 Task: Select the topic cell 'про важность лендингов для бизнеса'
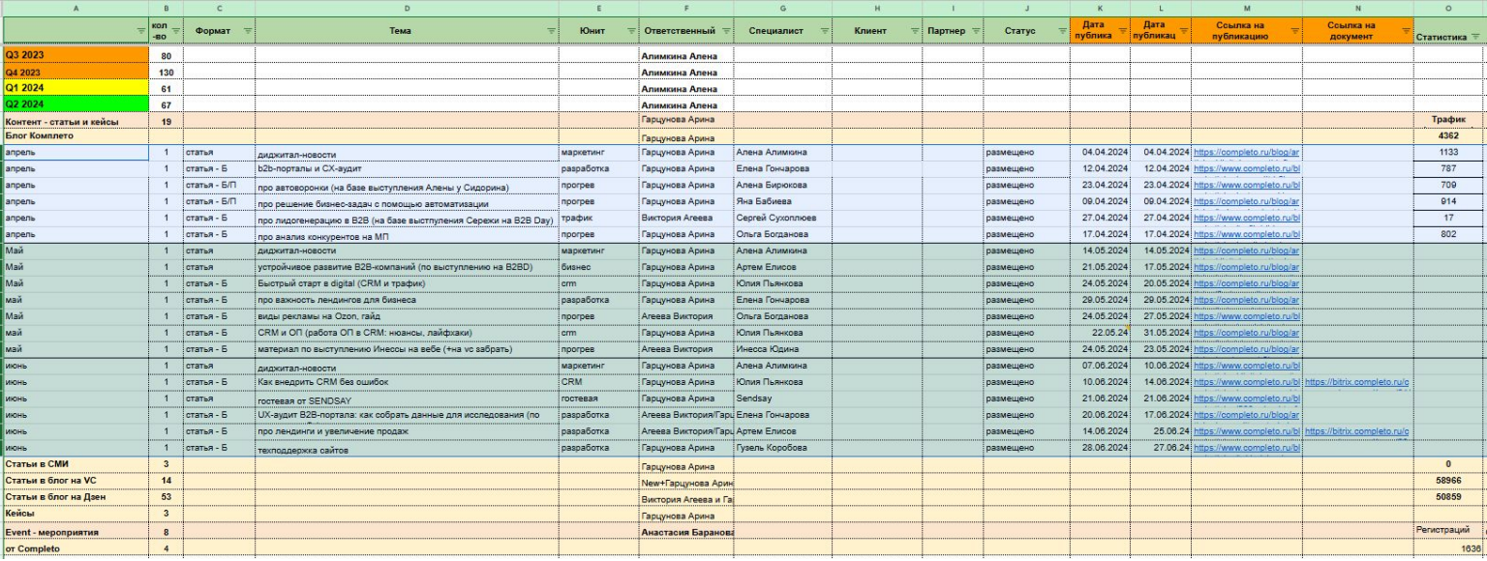[407, 301]
